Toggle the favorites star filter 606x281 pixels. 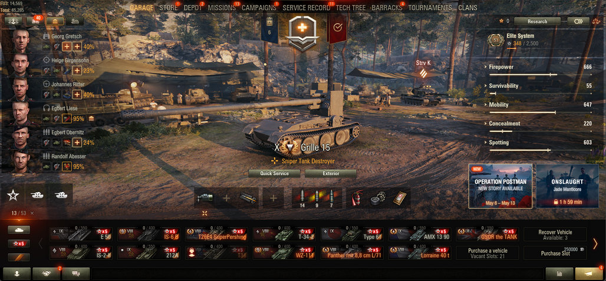click(x=13, y=196)
